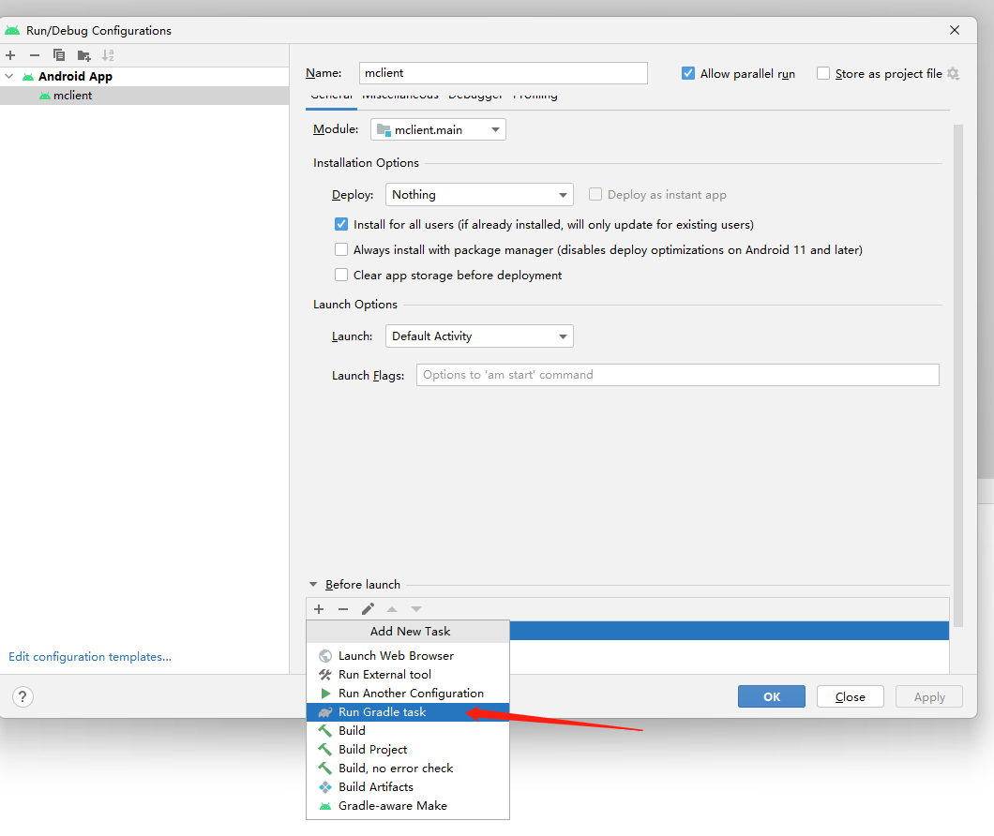Choose Run External tool task
The width and height of the screenshot is (994, 836).
point(408,675)
